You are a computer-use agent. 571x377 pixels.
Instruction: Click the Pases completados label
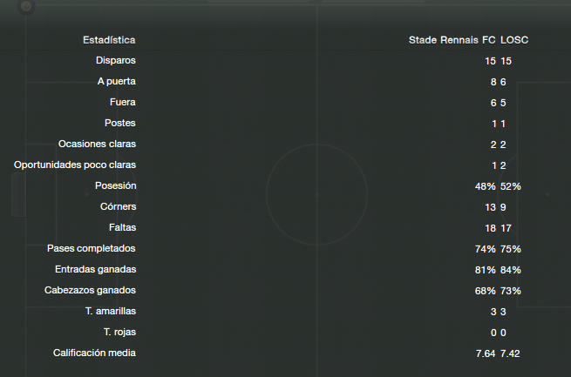(91, 248)
